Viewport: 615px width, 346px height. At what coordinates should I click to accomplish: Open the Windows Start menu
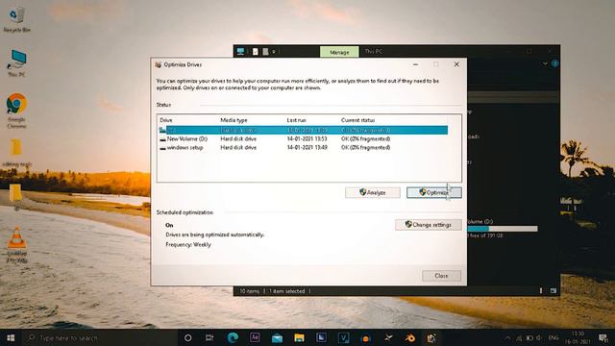[x=11, y=337]
